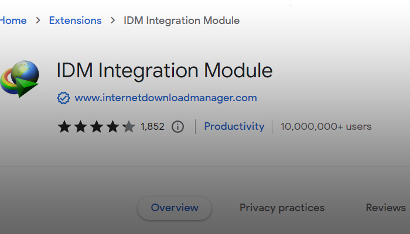The width and height of the screenshot is (410, 234).
Task: Select the Overview tab
Action: (x=175, y=208)
